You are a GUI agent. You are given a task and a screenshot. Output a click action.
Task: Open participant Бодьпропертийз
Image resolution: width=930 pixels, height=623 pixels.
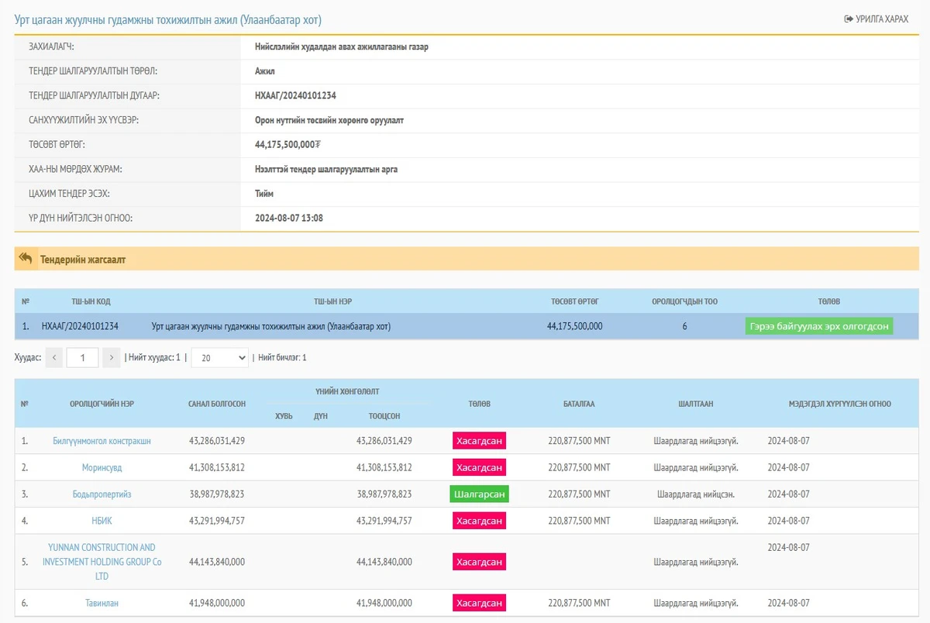(x=102, y=494)
